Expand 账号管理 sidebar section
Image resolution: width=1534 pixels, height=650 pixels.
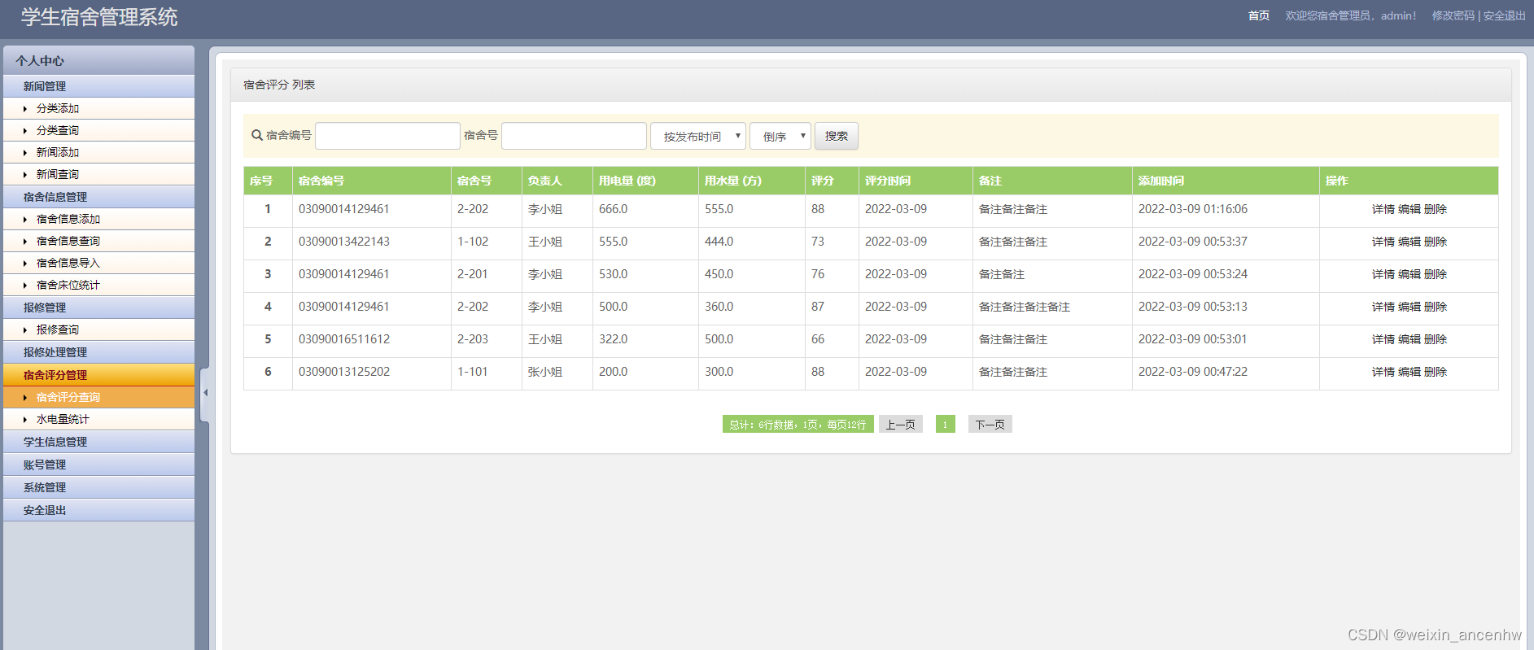pos(98,465)
